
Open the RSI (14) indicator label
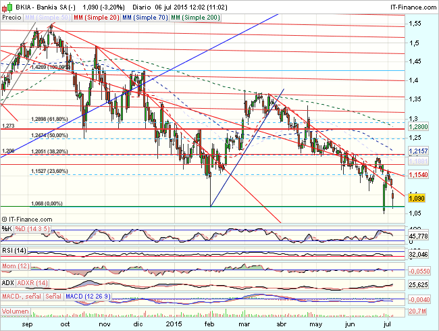[x=14, y=251]
